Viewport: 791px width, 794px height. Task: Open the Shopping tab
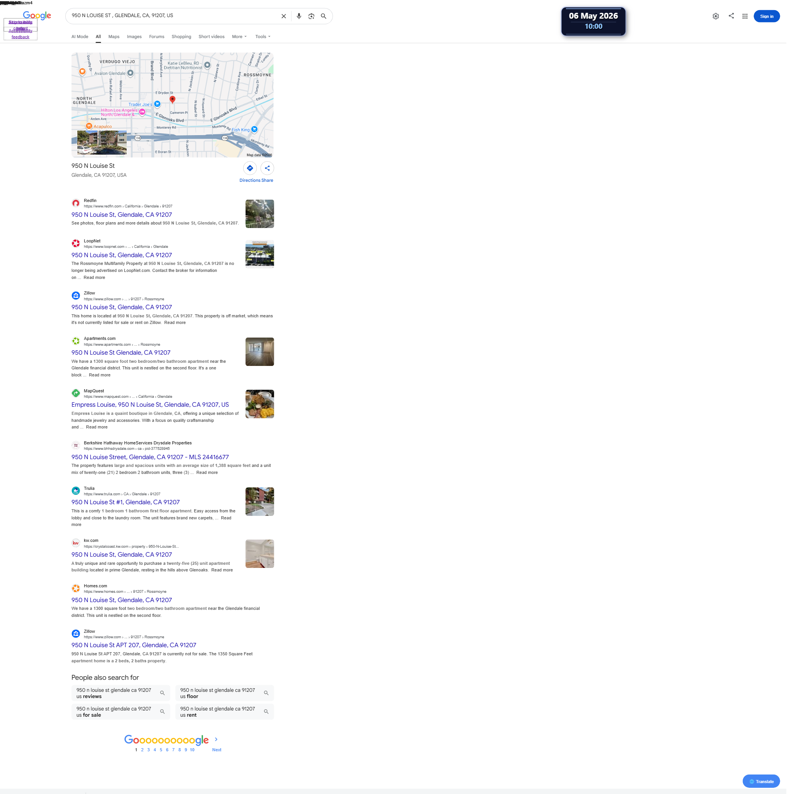[x=181, y=37]
